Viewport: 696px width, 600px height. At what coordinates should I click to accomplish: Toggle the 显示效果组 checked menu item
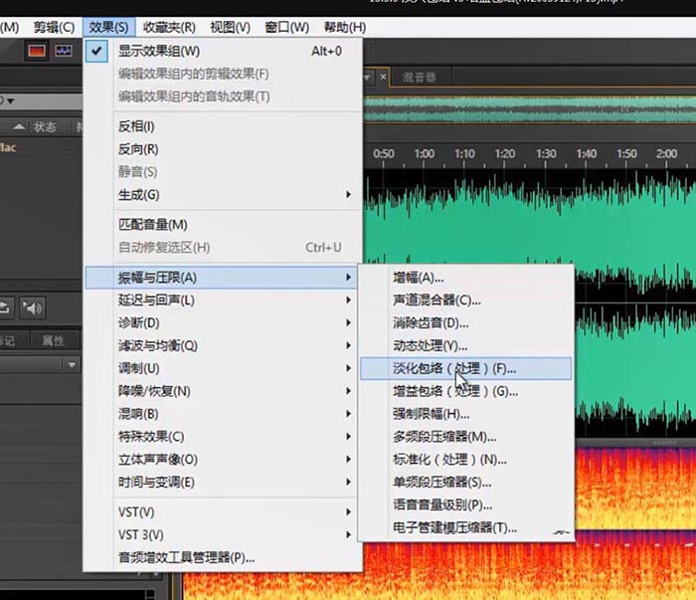(x=159, y=51)
